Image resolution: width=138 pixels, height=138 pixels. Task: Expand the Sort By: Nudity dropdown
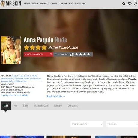coord(87,124)
